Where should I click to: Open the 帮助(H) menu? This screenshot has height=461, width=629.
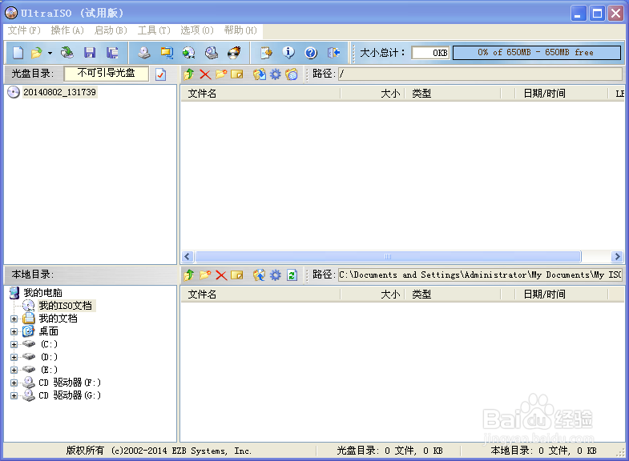click(240, 30)
